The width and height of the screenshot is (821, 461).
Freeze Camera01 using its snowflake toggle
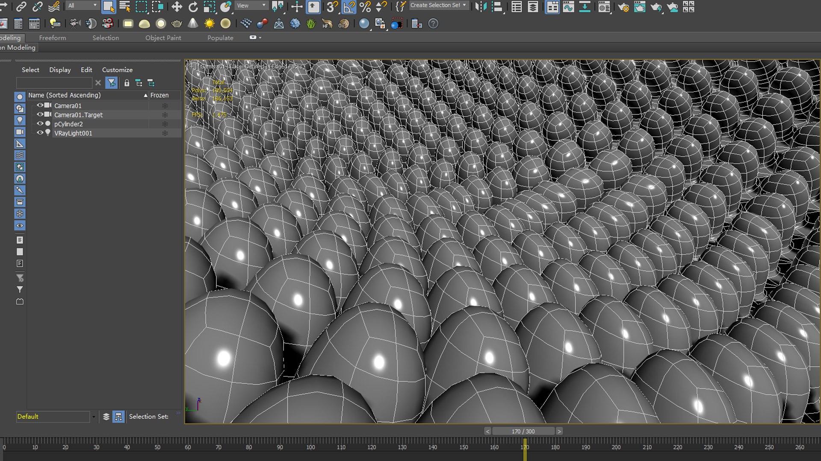[x=165, y=106]
